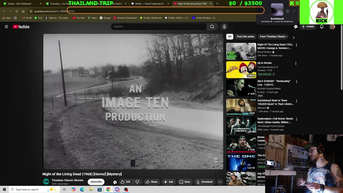343x193 pixels.
Task: Click Timeless Classic Movies channel avatar
Action: [x=46, y=182]
